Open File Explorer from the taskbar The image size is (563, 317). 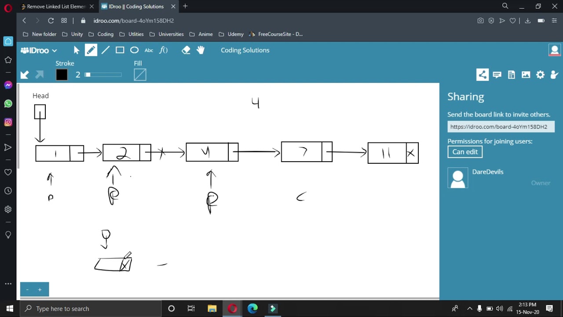[212, 309]
